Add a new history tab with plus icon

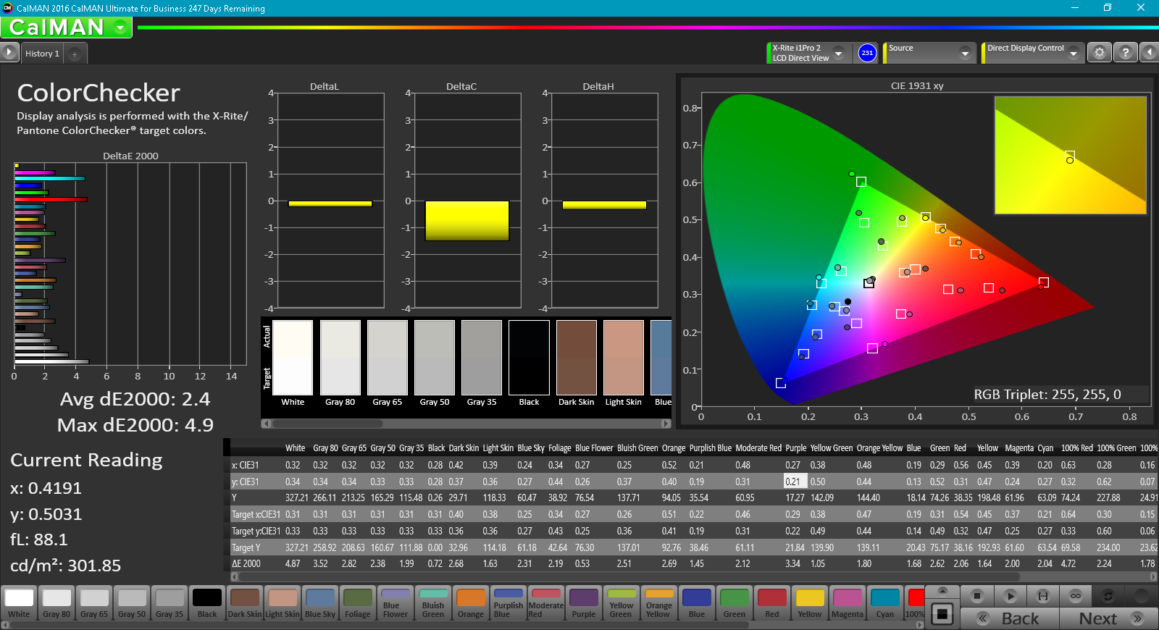point(75,54)
